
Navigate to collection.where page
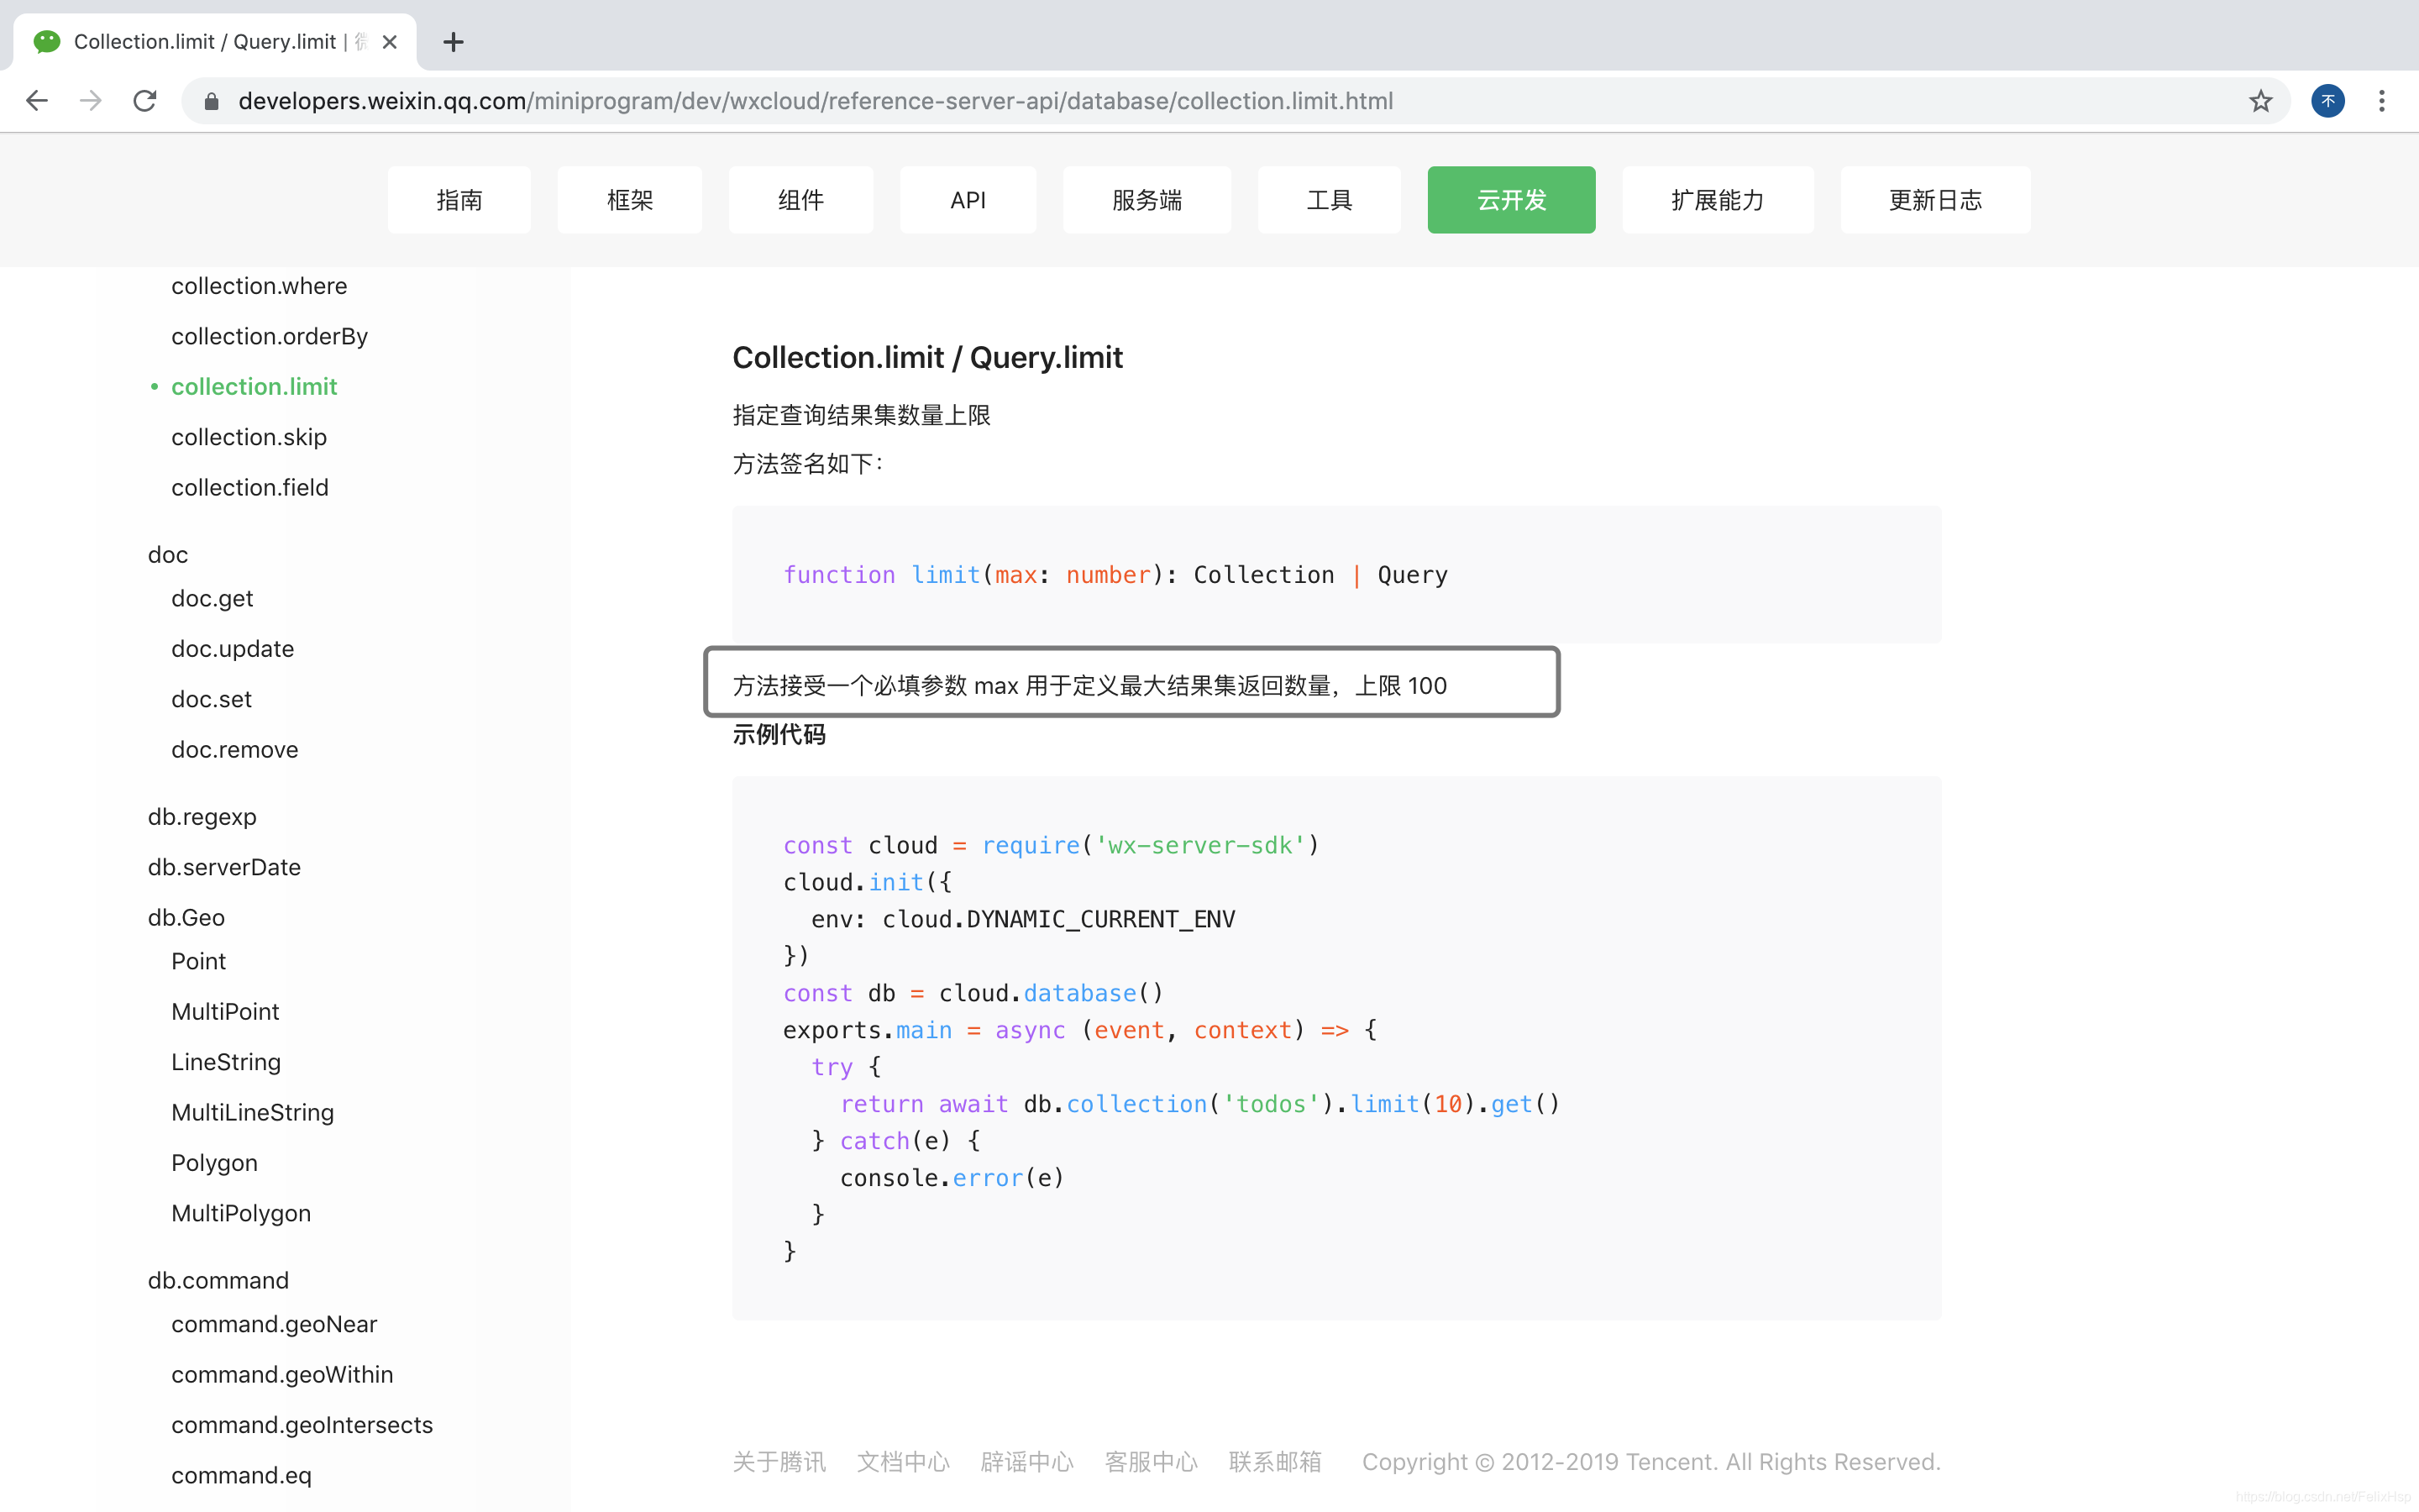click(x=258, y=286)
